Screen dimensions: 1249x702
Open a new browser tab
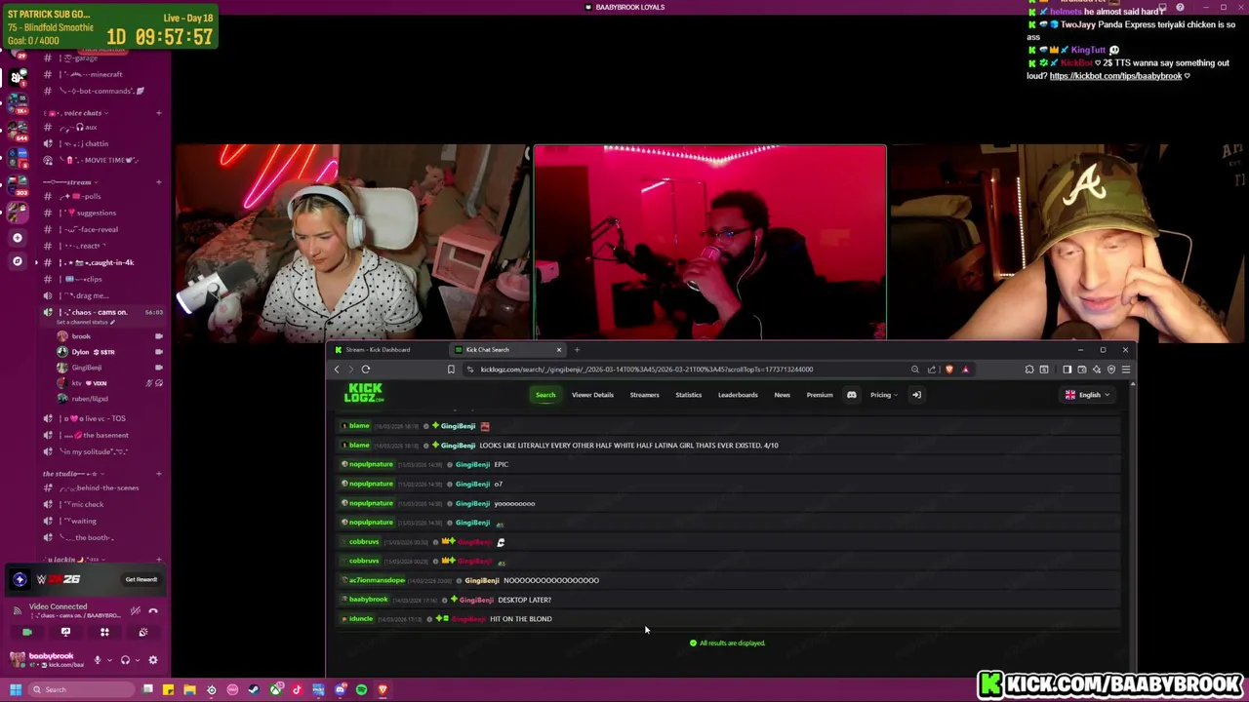coord(577,350)
